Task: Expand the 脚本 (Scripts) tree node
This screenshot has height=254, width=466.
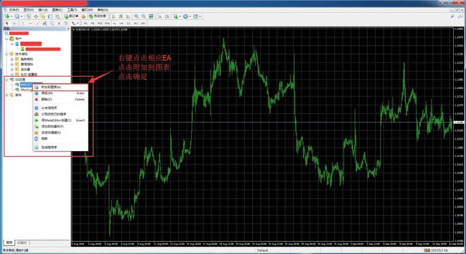Action: pos(6,95)
